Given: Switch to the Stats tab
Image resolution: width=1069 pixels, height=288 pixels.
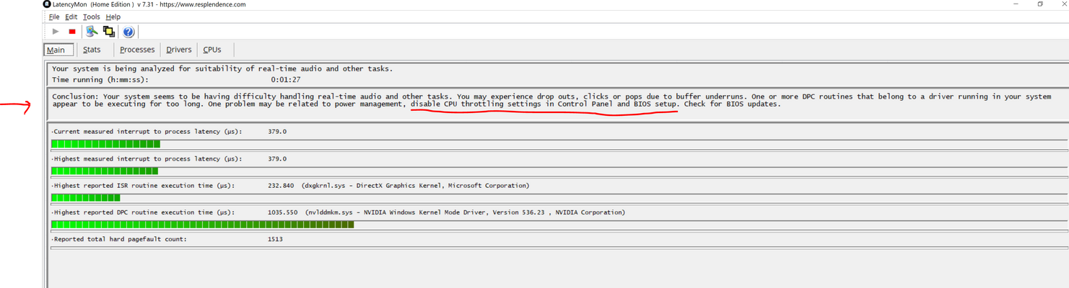Looking at the screenshot, I should pyautogui.click(x=92, y=50).
